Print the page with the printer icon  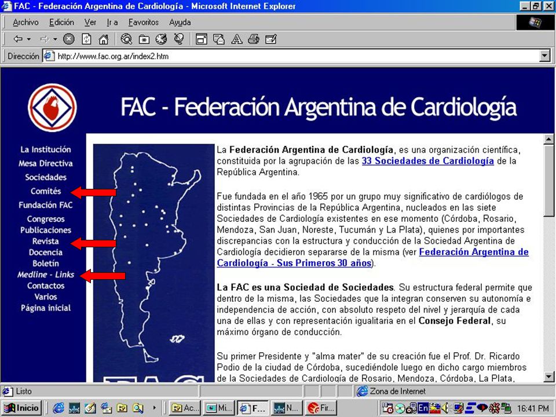click(254, 39)
